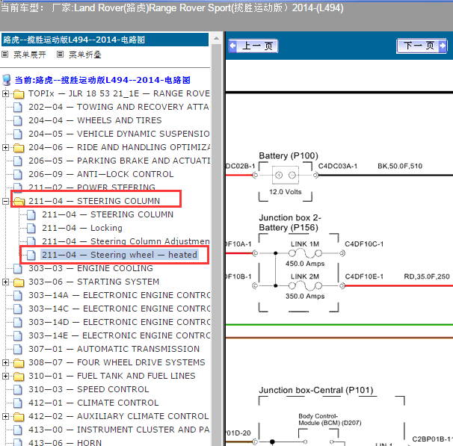Click the page icon beside 211-04 Locking

[x=31, y=228]
